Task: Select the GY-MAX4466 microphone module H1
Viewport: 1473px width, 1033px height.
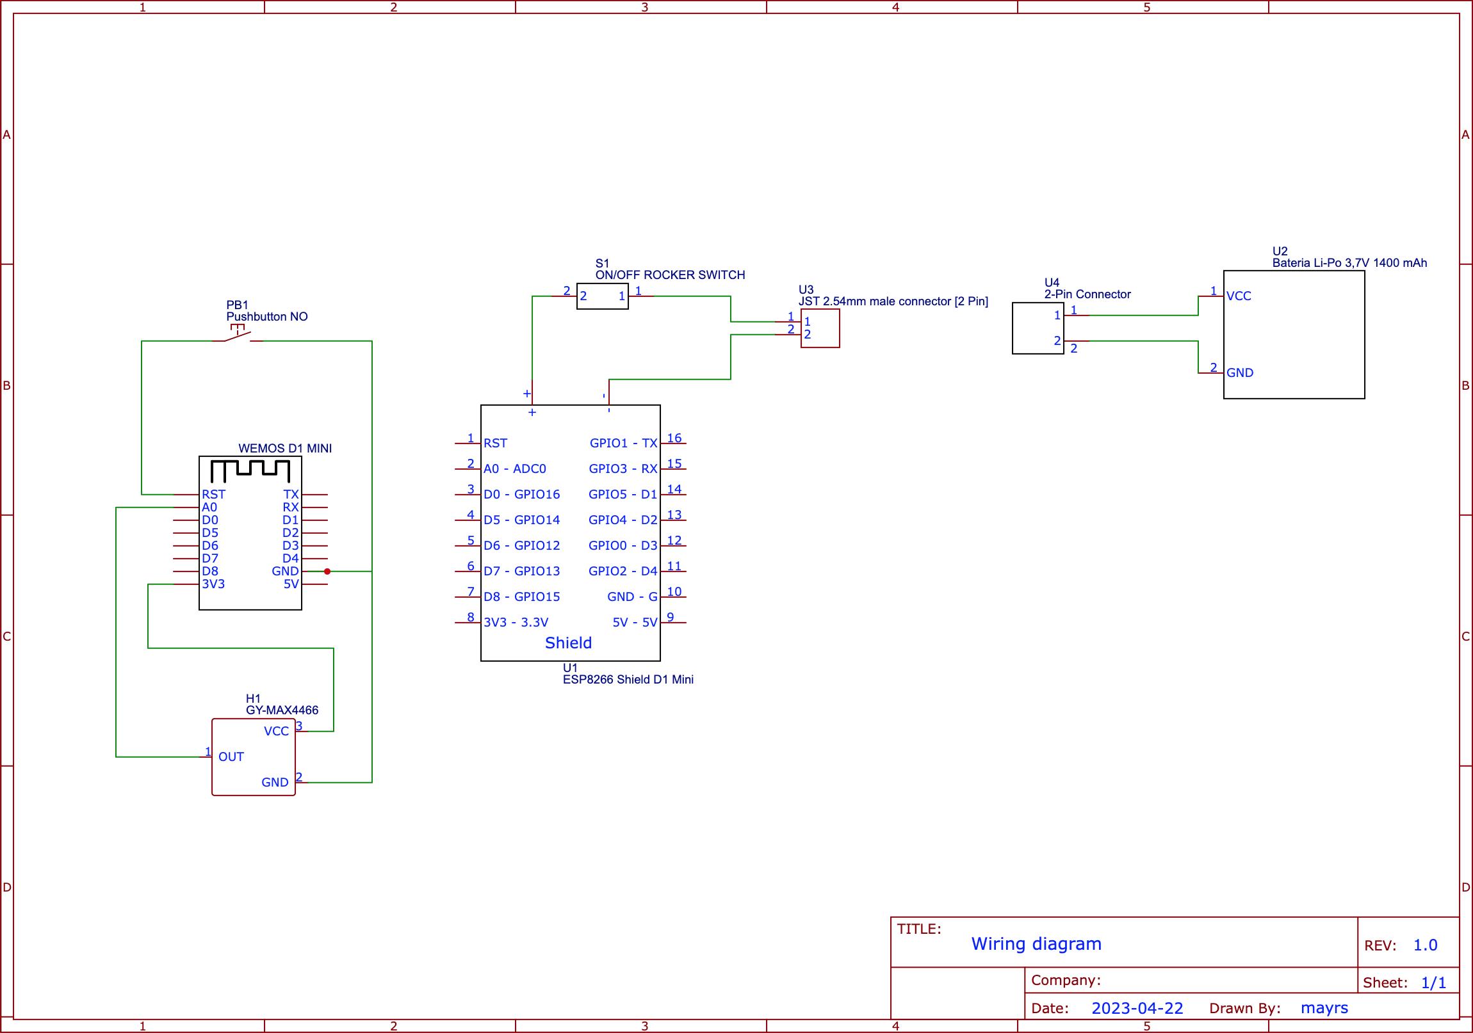Action: (x=253, y=757)
